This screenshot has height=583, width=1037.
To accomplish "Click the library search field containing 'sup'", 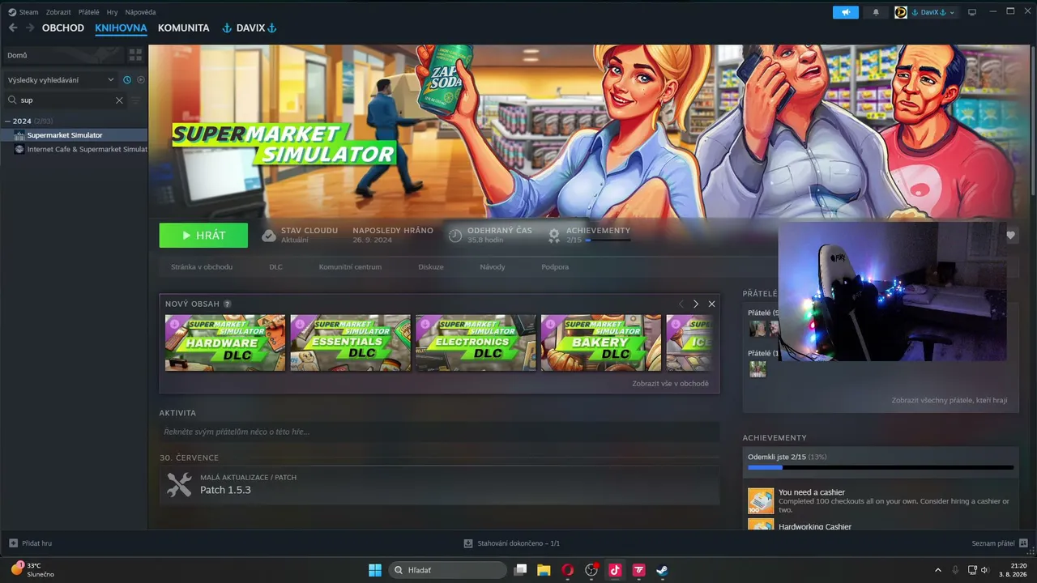I will pos(65,100).
